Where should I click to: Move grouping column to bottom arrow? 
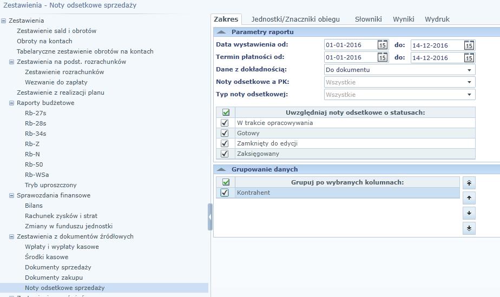pos(469,228)
